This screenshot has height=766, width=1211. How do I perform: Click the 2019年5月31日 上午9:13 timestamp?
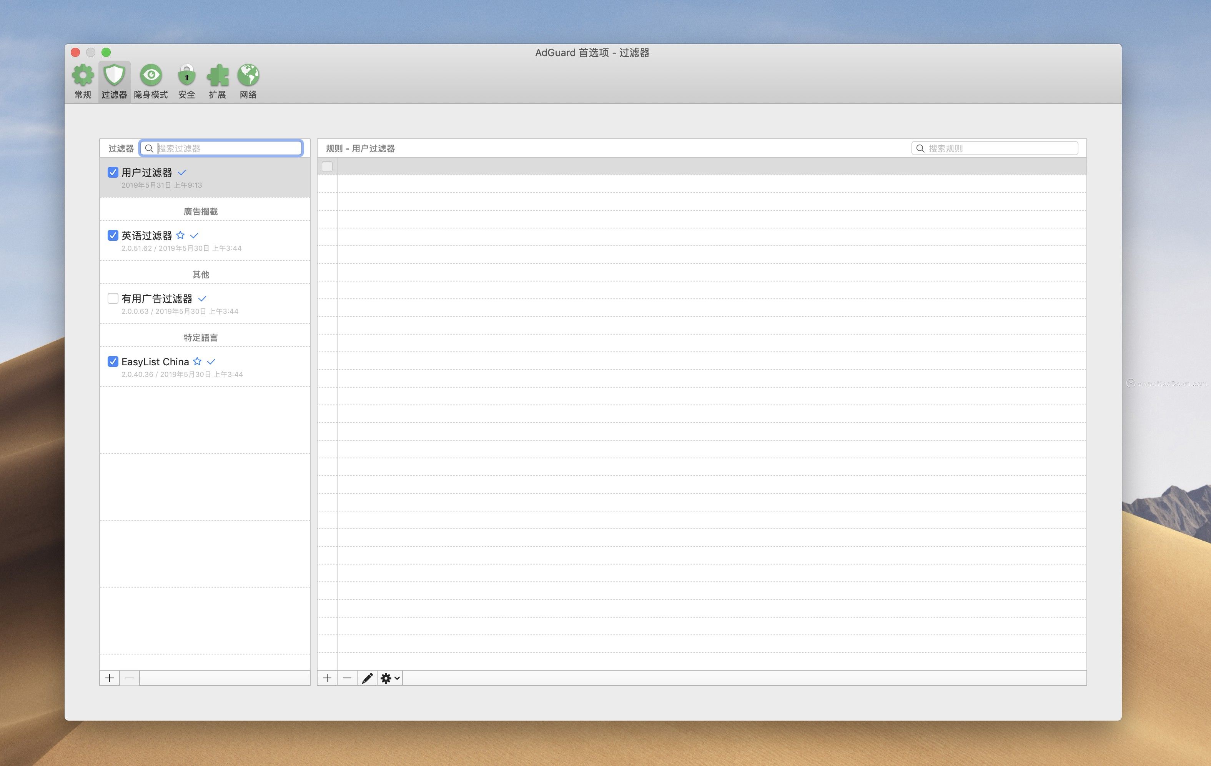(x=161, y=185)
